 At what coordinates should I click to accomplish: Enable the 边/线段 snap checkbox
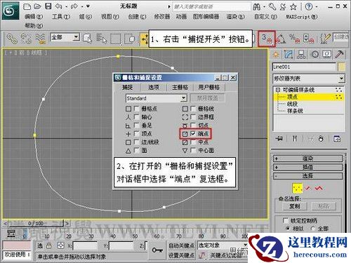tap(136, 142)
